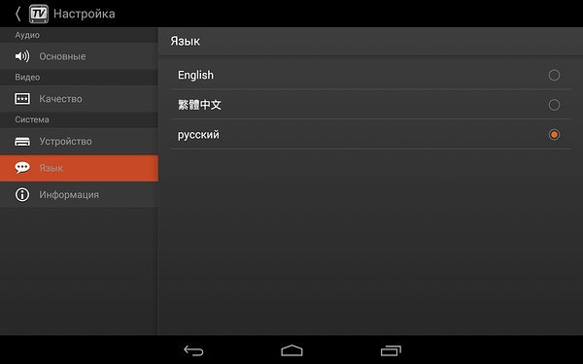Open the Информация section
This screenshot has height=364, width=583.
coord(79,195)
